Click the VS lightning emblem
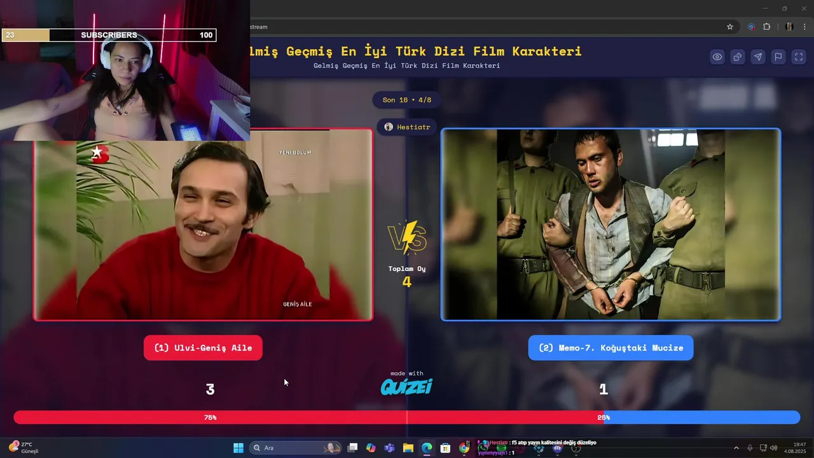Screen dimensions: 814x458 407,237
